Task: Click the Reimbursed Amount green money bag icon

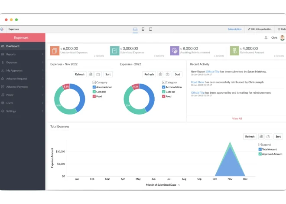Action: click(x=234, y=51)
